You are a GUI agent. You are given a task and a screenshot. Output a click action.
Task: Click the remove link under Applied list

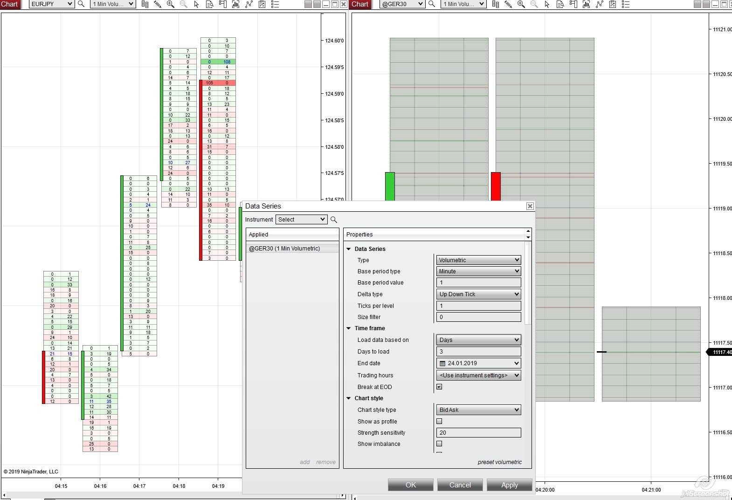[326, 462]
